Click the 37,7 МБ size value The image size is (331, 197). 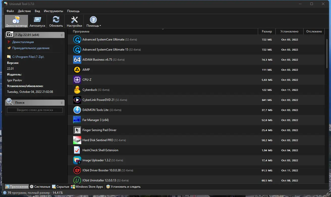[x=267, y=110]
